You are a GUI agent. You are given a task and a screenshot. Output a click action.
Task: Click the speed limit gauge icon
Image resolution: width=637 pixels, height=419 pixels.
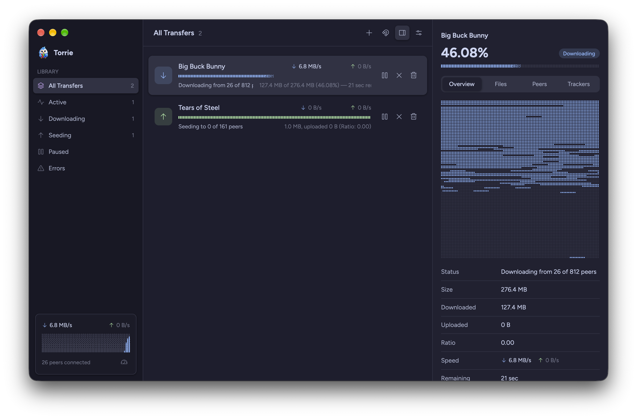click(x=124, y=362)
